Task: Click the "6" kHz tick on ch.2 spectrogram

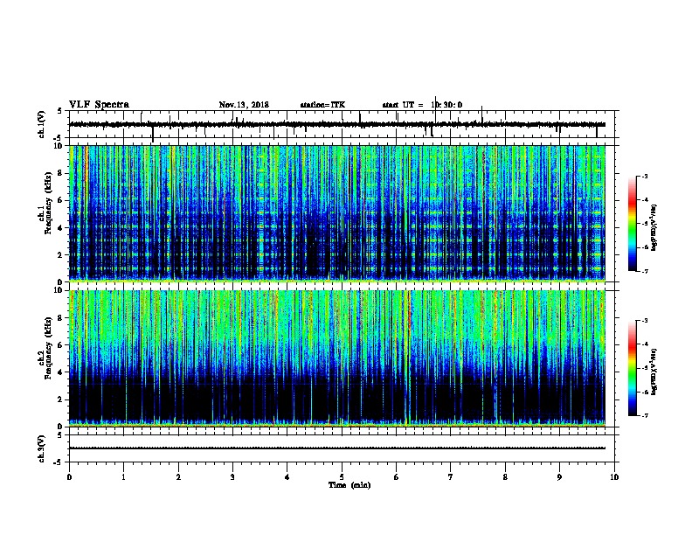Action: tap(61, 345)
